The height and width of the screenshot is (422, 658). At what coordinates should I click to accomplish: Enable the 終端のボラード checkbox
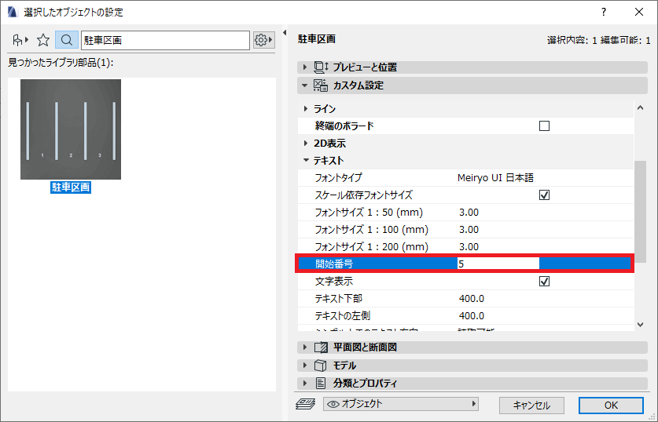544,126
